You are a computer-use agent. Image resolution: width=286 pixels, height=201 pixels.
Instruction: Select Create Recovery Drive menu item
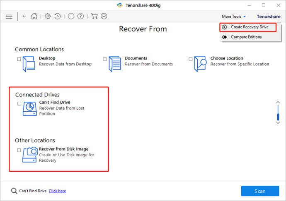pyautogui.click(x=248, y=27)
